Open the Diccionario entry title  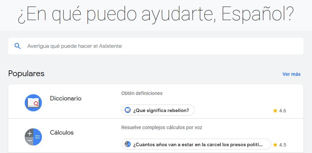tap(66, 98)
